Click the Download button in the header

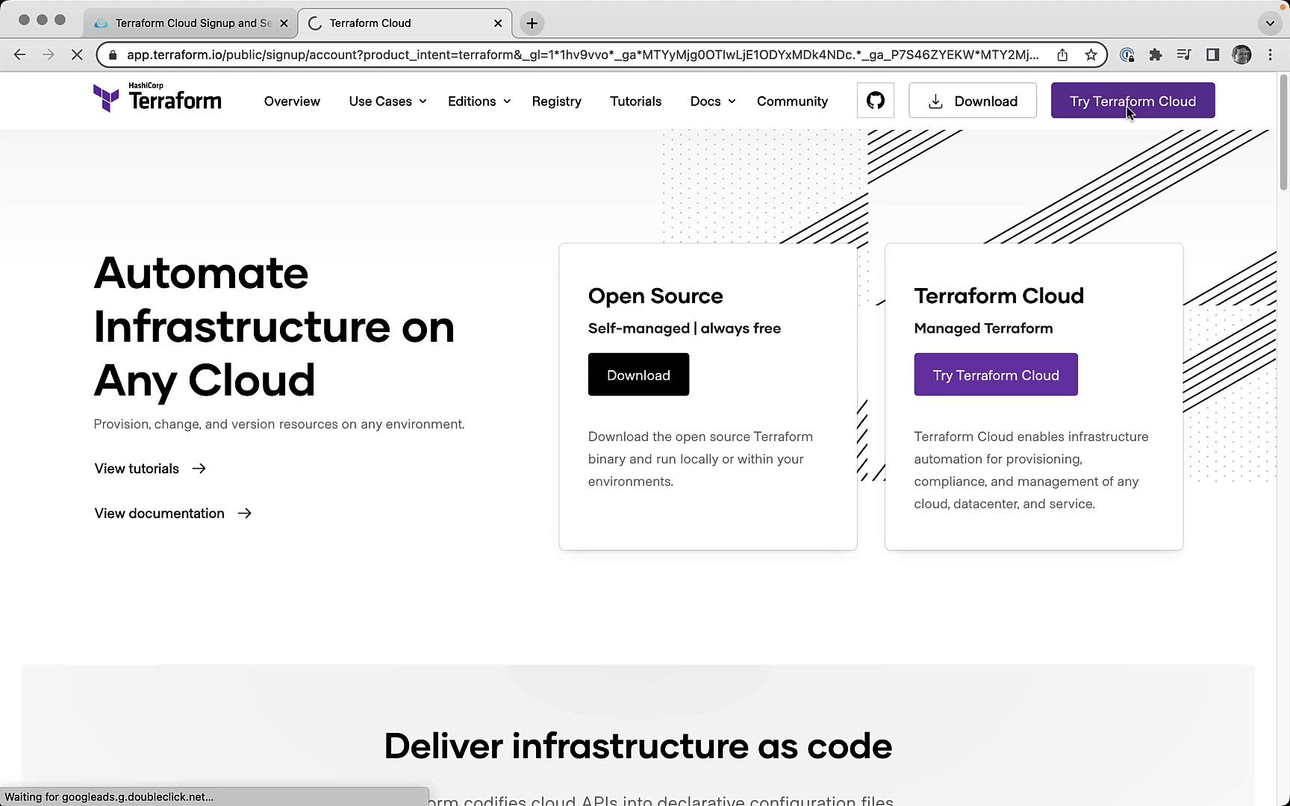[x=972, y=101]
